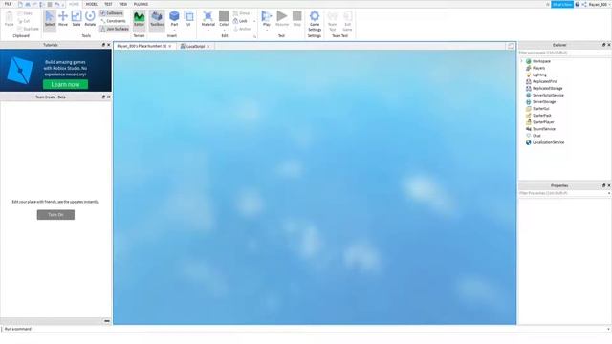Click the Play test button

pyautogui.click(x=267, y=18)
